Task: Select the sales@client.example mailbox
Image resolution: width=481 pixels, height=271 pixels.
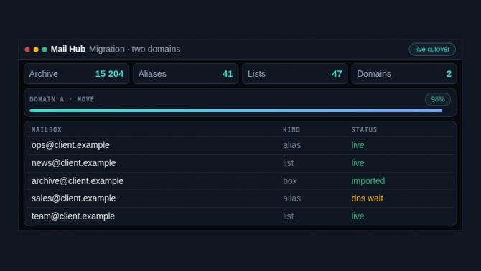Action: tap(74, 198)
